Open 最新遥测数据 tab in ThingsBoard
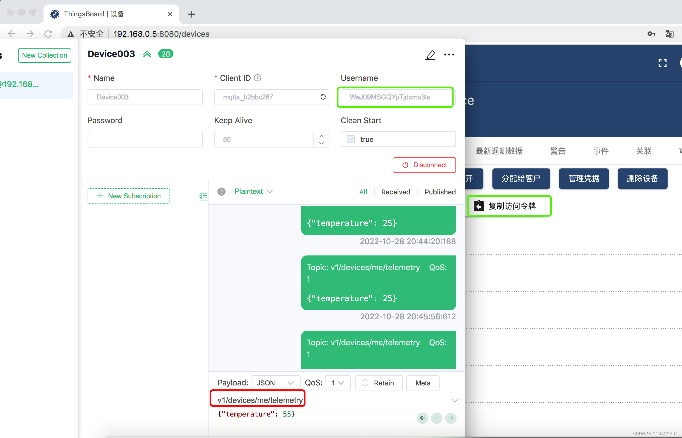This screenshot has width=682, height=438. 499,151
